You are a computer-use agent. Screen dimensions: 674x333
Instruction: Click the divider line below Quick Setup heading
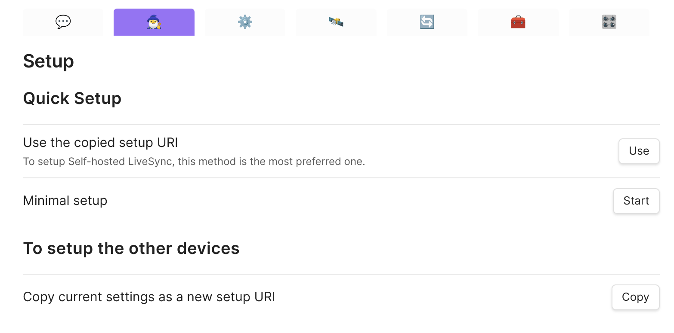tap(341, 124)
